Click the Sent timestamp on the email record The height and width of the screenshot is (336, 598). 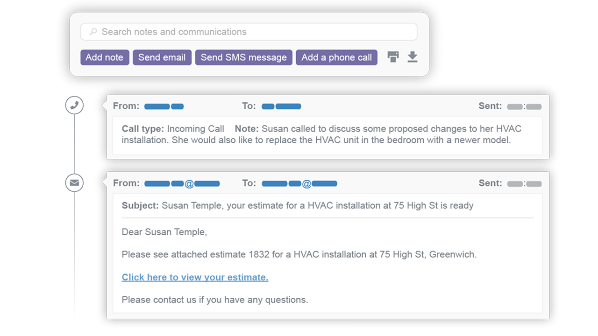(x=524, y=183)
